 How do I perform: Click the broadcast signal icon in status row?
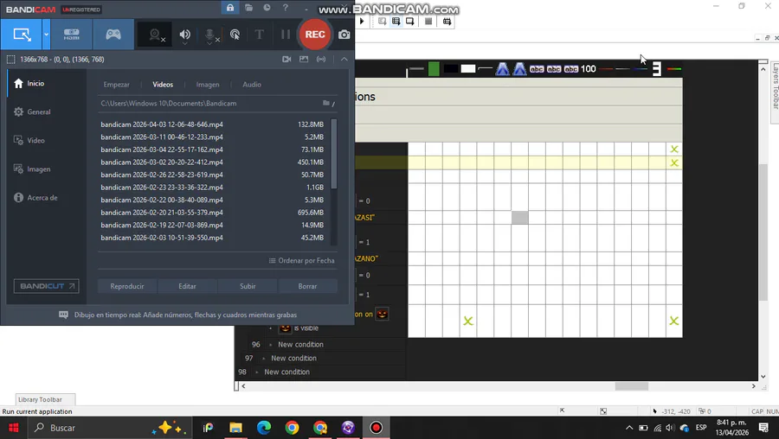(321, 59)
